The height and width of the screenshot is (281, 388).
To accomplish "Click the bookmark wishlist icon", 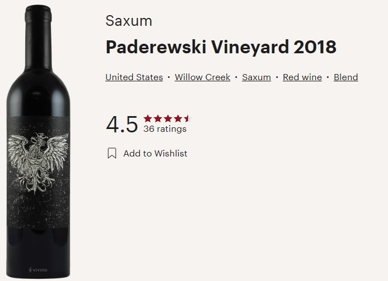I will coord(112,153).
